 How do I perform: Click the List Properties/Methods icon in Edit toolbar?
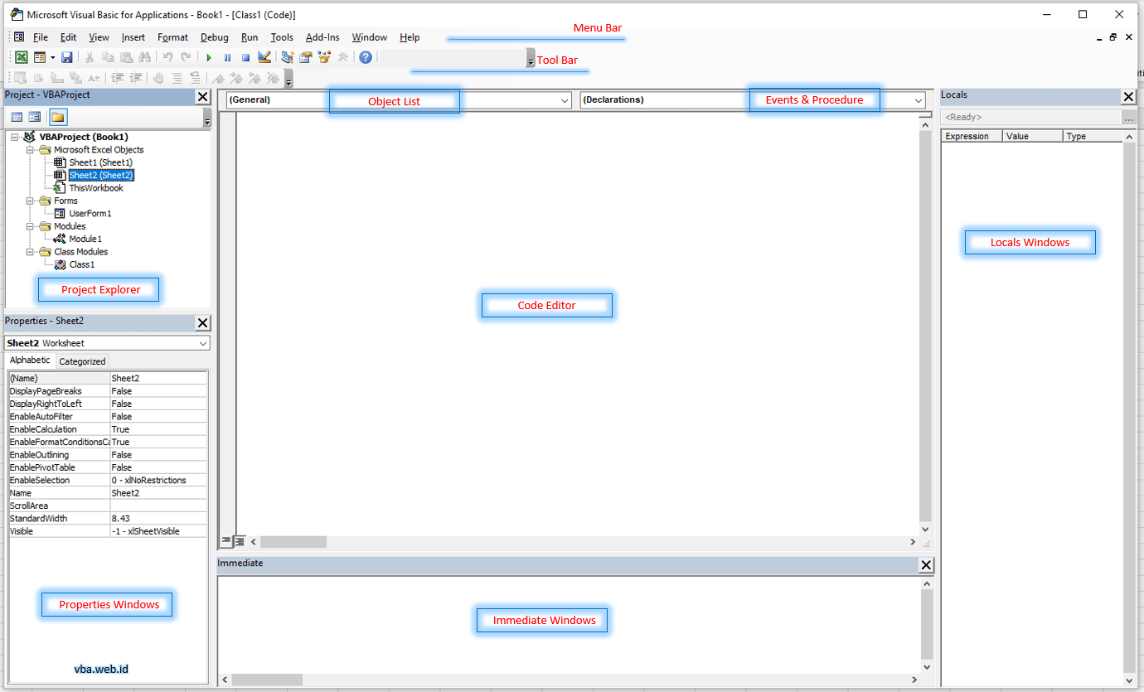click(21, 78)
